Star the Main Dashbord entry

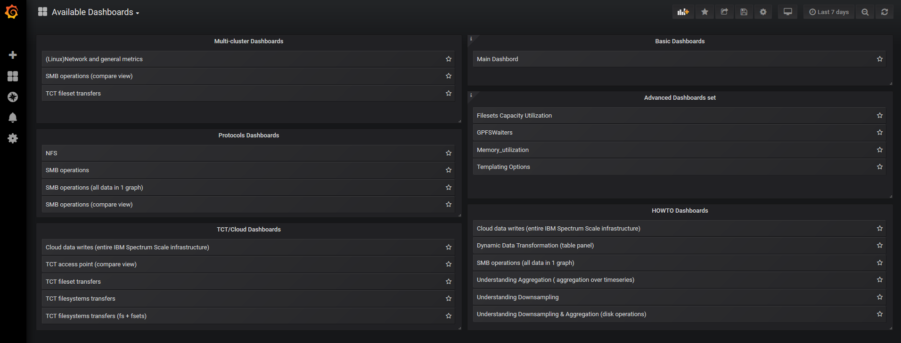tap(879, 59)
